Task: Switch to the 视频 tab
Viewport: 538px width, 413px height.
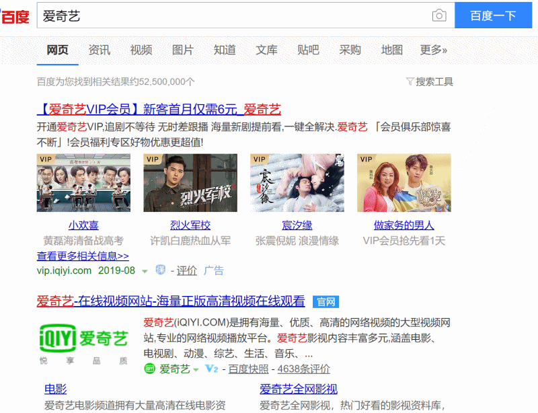Action: point(141,50)
